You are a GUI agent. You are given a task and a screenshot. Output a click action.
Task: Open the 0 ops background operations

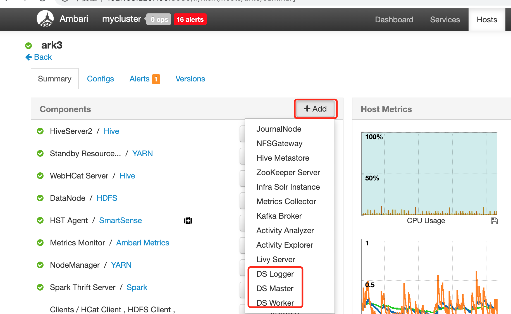(159, 20)
